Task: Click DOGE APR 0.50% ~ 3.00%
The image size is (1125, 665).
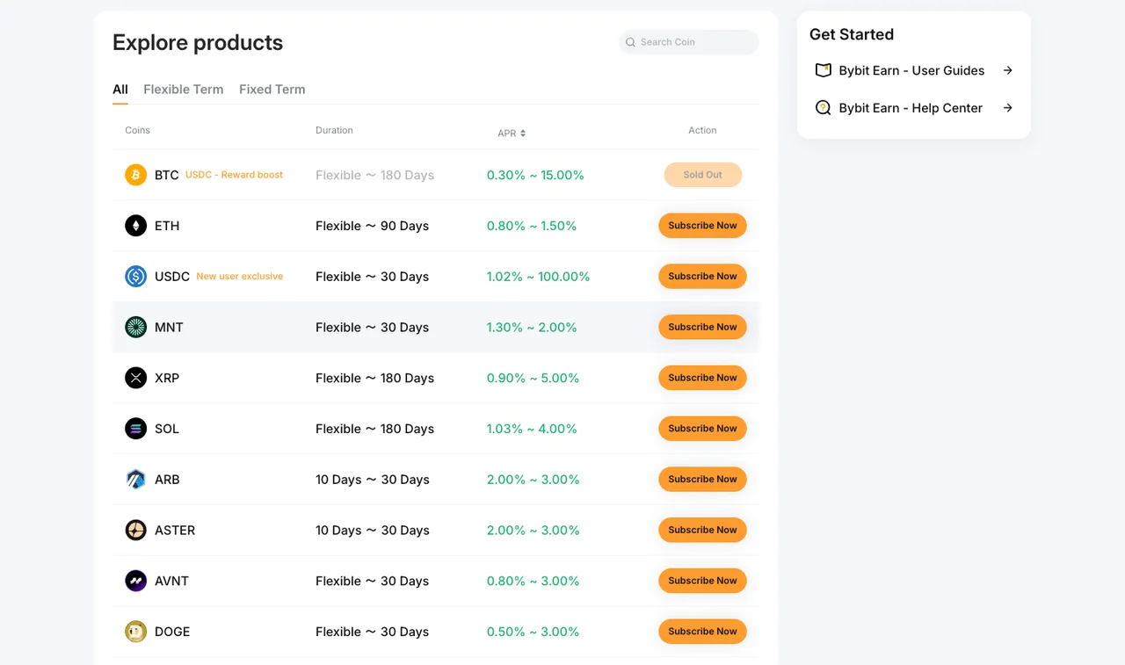Action: 533,632
